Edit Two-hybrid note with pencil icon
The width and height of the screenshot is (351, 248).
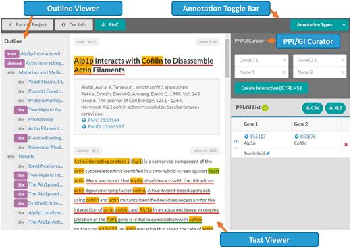(268, 153)
